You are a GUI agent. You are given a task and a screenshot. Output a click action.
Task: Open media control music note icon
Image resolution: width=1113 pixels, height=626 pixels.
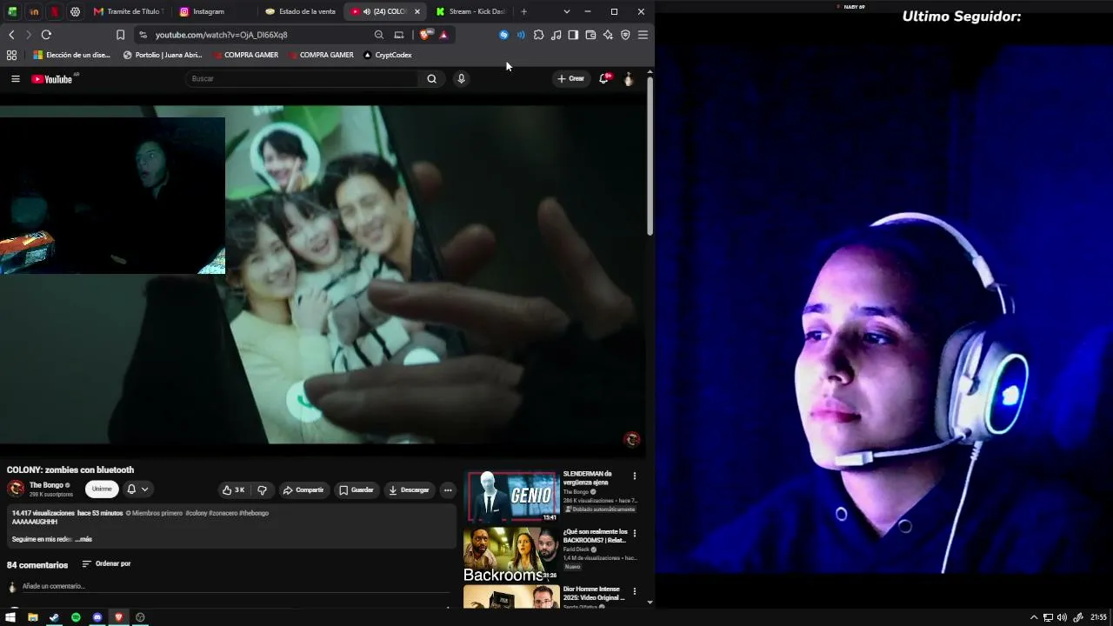[x=556, y=35]
